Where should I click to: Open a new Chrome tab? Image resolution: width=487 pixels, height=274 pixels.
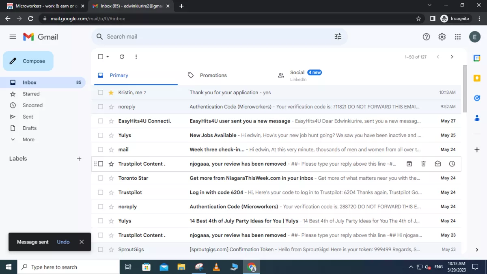181,6
